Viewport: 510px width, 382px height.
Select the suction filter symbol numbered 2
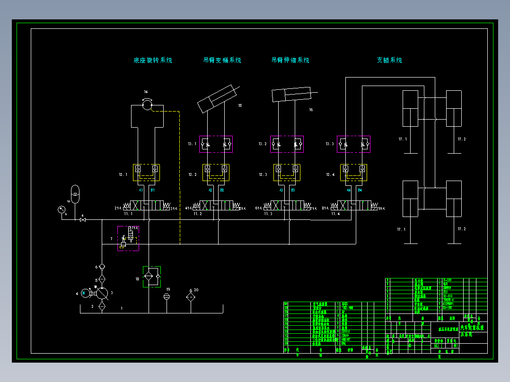102,306
